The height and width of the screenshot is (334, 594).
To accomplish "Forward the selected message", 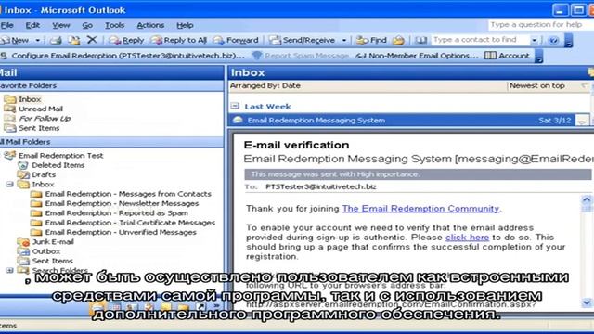I will tap(236, 40).
